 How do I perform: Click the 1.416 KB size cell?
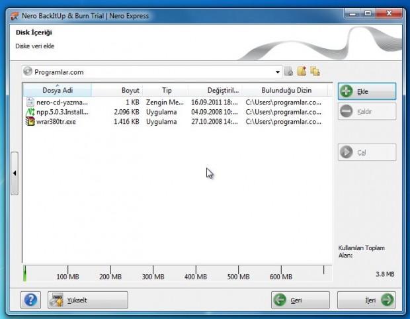126,122
